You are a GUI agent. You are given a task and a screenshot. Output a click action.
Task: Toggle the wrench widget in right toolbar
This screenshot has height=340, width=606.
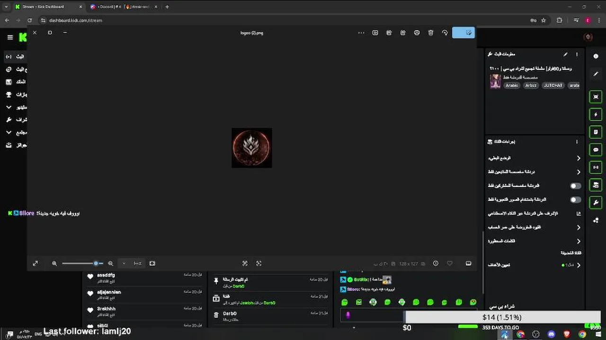(x=596, y=203)
